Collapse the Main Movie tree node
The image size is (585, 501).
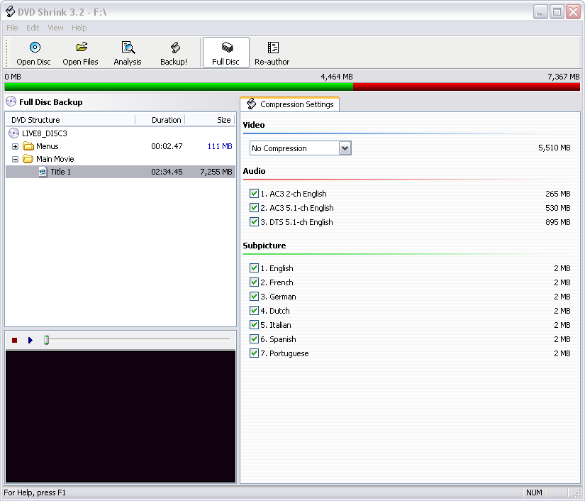(16, 160)
